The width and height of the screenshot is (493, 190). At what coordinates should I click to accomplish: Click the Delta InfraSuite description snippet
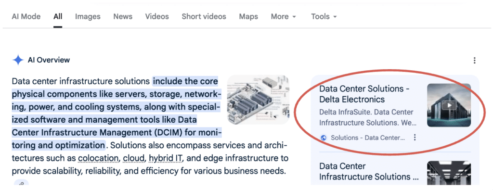click(368, 117)
